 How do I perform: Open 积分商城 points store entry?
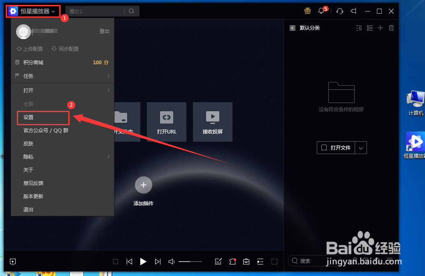(x=63, y=63)
